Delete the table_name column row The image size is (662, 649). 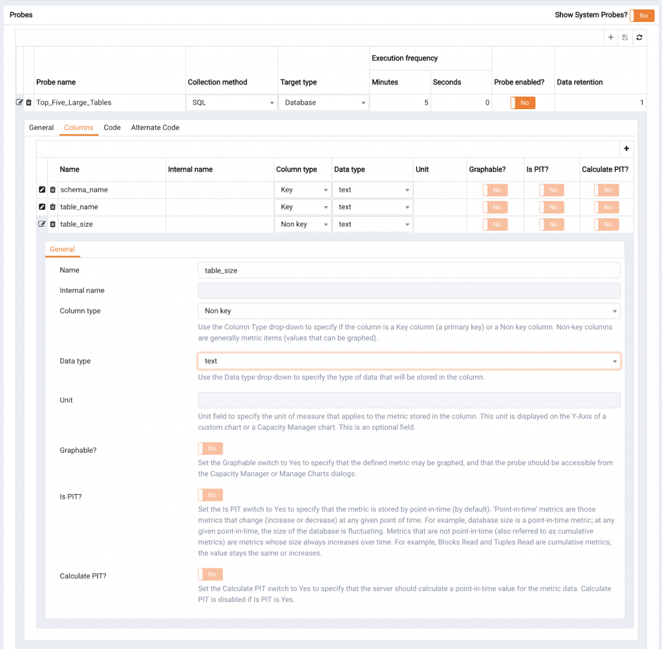coord(52,207)
